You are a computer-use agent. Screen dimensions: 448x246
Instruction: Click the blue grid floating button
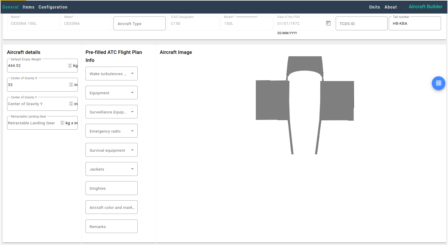click(438, 83)
